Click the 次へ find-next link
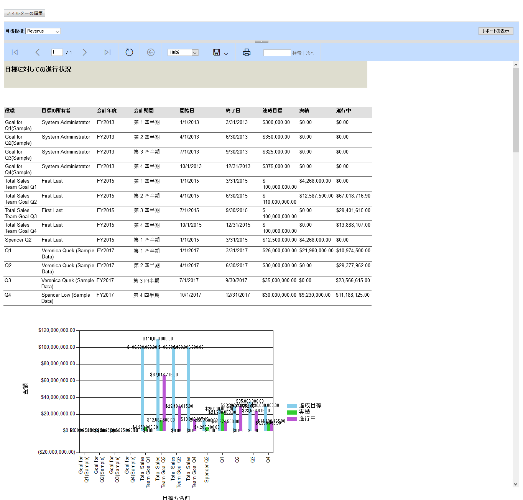523x500 pixels. [310, 53]
